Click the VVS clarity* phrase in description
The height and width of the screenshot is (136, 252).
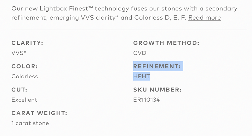100,18
